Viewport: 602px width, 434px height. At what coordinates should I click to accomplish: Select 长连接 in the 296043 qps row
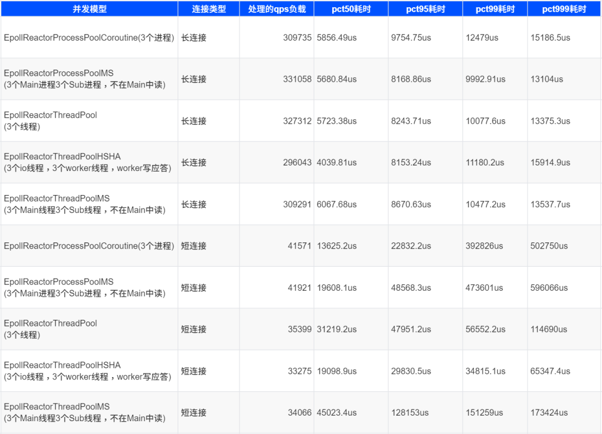[x=193, y=162]
